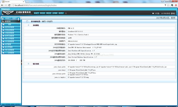Viewport: 178px width, 107px height.
Task: Click the 相关参数 section heading
Action: tap(36, 64)
